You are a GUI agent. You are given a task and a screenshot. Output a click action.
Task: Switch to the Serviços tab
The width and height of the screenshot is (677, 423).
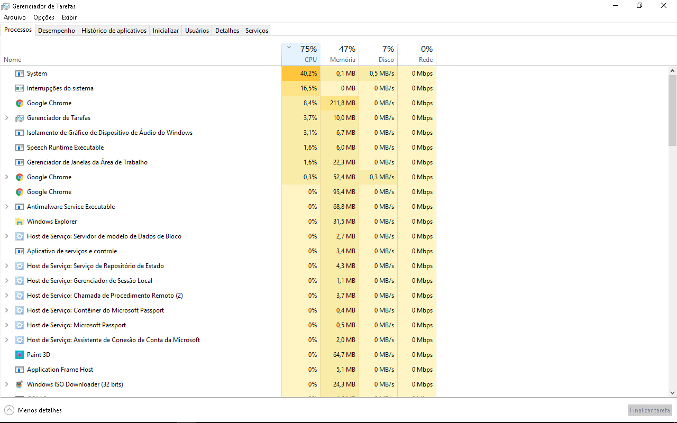pos(257,31)
